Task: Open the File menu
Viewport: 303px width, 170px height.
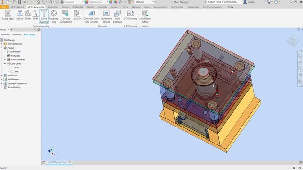Action: point(4,7)
